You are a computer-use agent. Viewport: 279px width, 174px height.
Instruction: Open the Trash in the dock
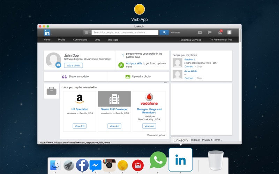point(216,160)
